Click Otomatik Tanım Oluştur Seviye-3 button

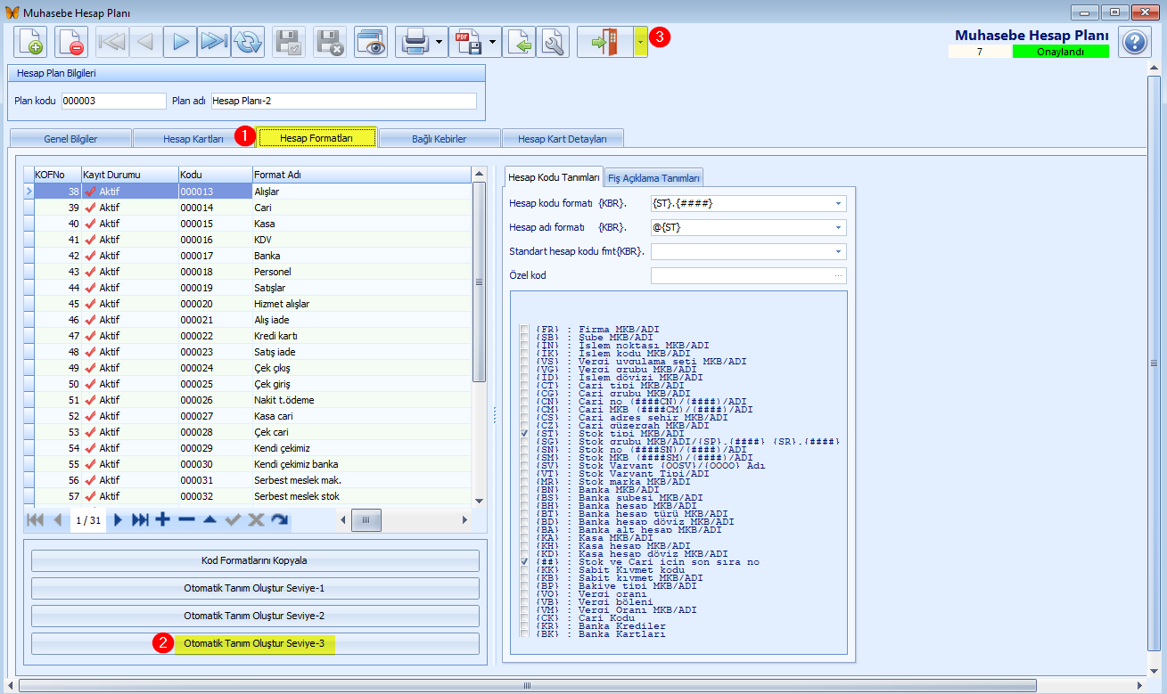click(255, 643)
